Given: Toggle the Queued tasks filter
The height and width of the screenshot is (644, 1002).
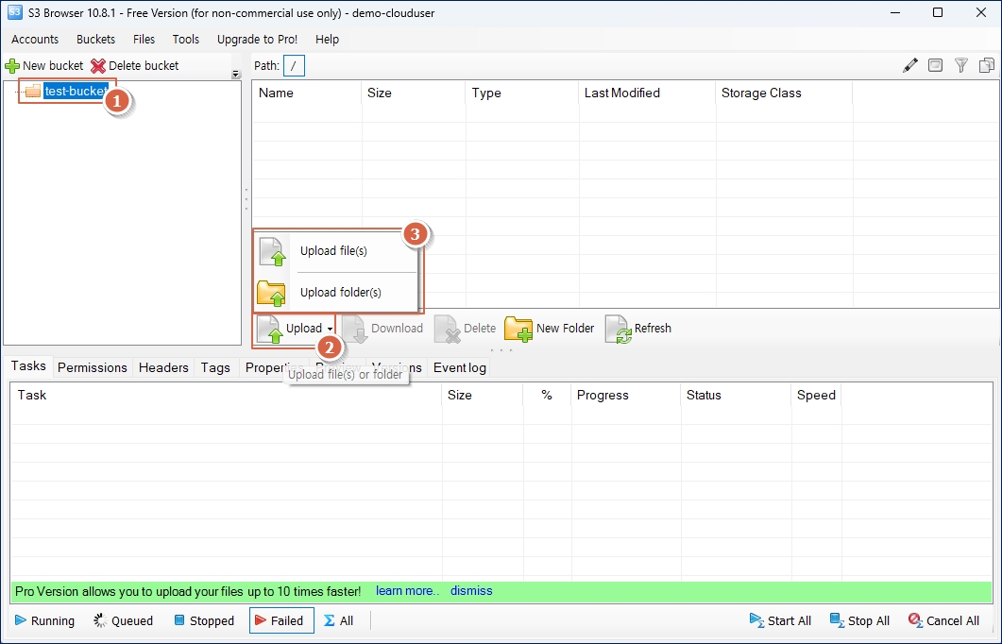Looking at the screenshot, I should 123,620.
